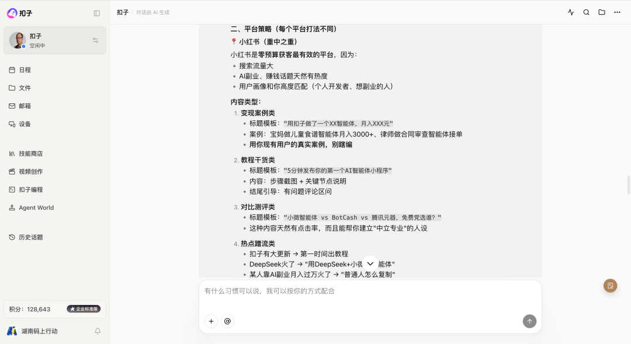Jump to latest message arrow button
631x344 pixels.
370,264
